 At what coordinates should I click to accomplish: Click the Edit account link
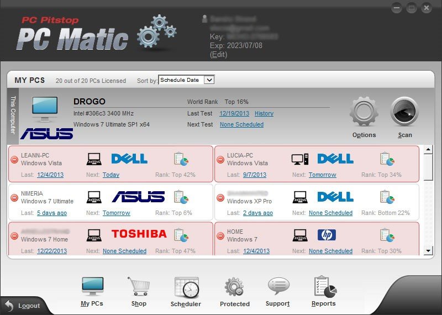point(218,54)
